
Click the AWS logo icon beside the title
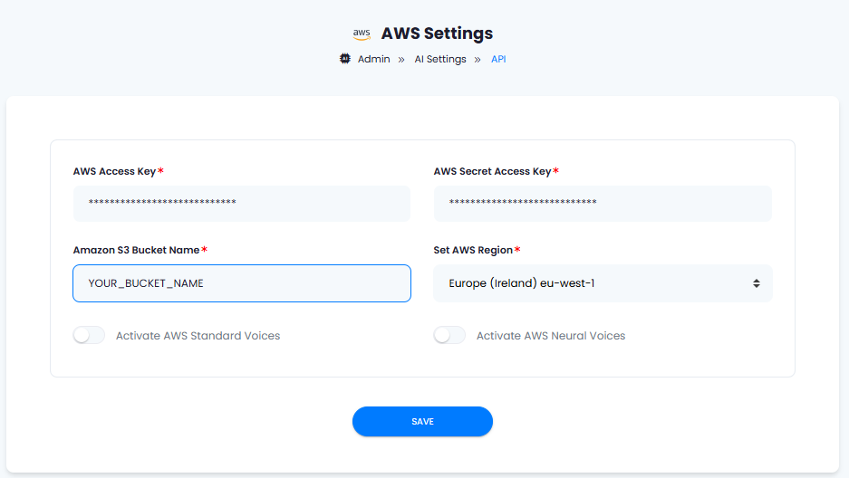362,34
